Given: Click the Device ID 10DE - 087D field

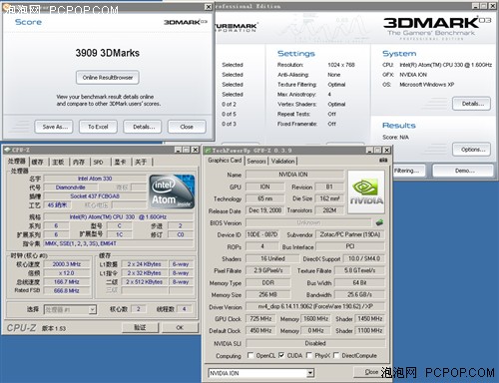Looking at the screenshot, I should pyautogui.click(x=262, y=234).
